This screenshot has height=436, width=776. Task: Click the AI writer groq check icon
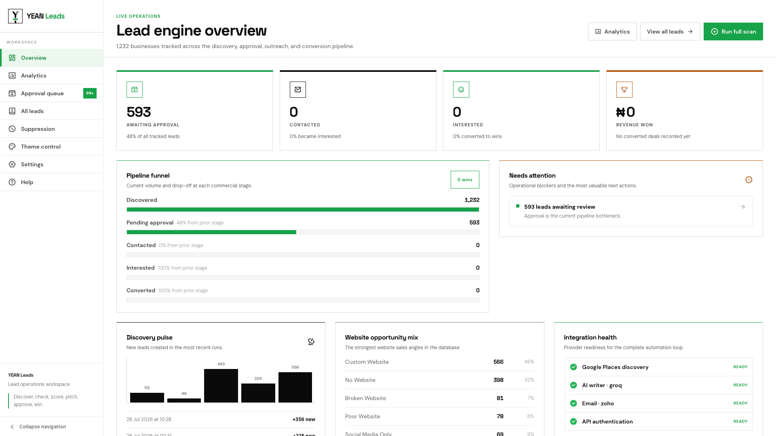tap(574, 385)
